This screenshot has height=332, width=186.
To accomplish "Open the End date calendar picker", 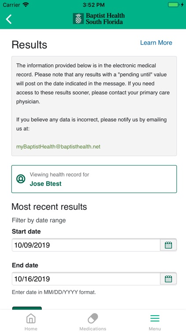I will tap(168, 279).
